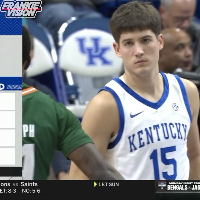Open the Monday Night Football header
The height and width of the screenshot is (200, 200).
(x=184, y=183)
